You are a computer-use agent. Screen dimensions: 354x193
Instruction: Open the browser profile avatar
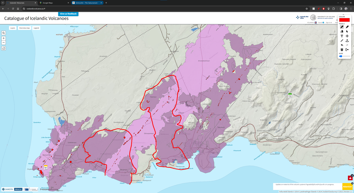[x=346, y=9]
